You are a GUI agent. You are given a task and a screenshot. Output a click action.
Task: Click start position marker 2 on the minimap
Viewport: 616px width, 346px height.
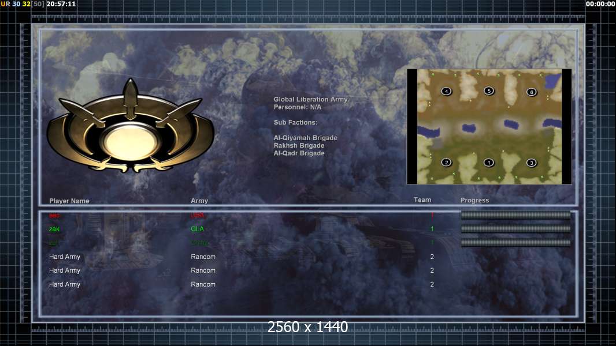tap(446, 162)
